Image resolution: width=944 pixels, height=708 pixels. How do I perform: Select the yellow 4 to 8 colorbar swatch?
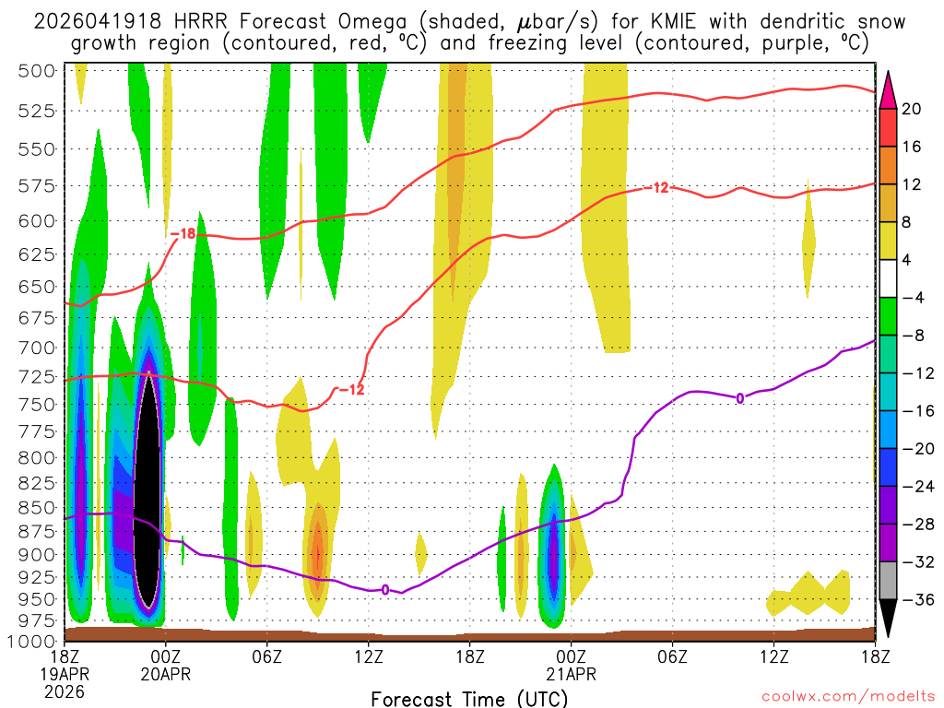[x=888, y=242]
